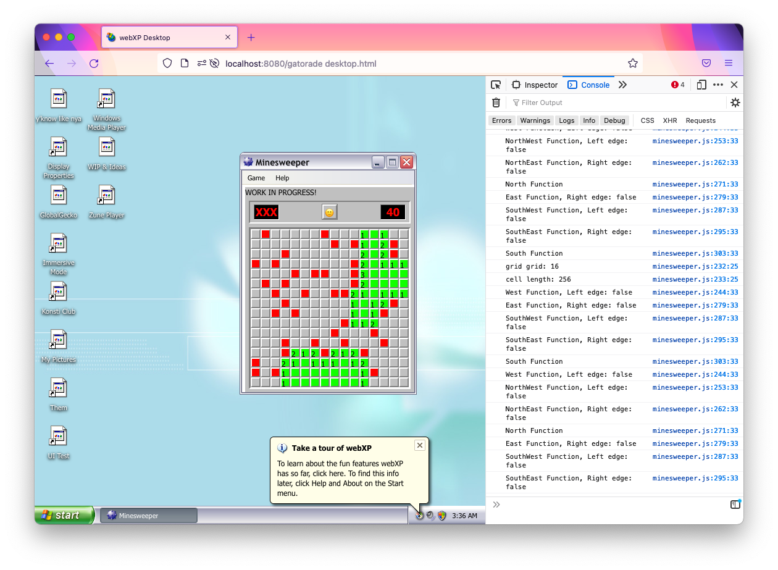The width and height of the screenshot is (778, 570).
Task: Open the minesweeper.js:232:25 source link
Action: click(x=695, y=266)
